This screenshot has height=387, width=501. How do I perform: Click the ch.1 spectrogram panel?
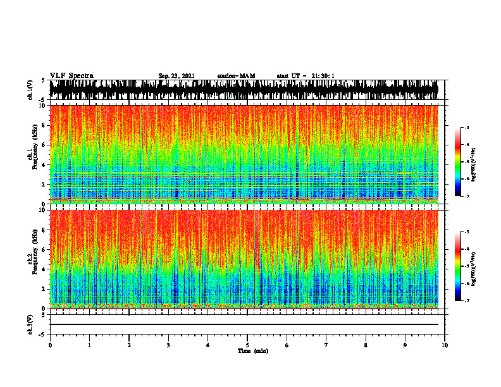(244, 154)
